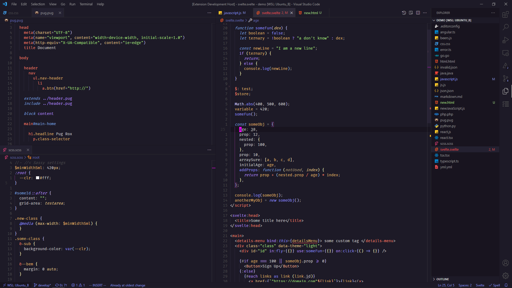Toggle the Spell checker in status bar

[x=494, y=285]
